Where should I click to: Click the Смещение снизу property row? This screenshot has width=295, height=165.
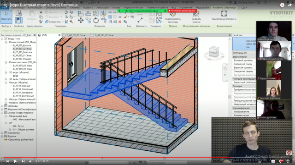(x=244, y=64)
